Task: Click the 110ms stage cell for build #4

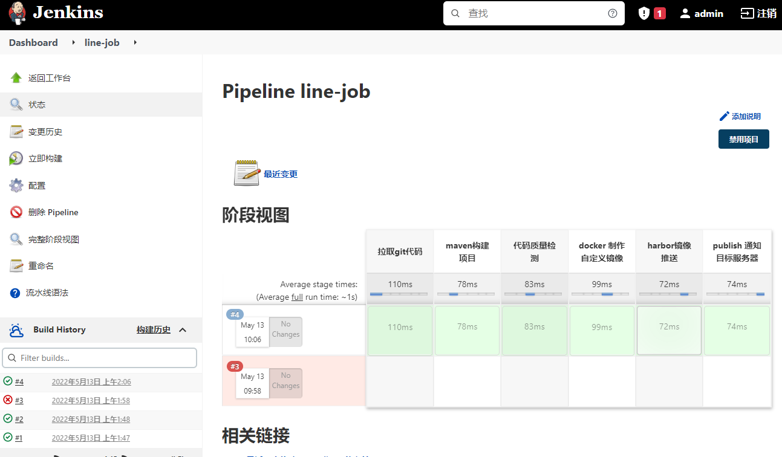Action: click(400, 327)
